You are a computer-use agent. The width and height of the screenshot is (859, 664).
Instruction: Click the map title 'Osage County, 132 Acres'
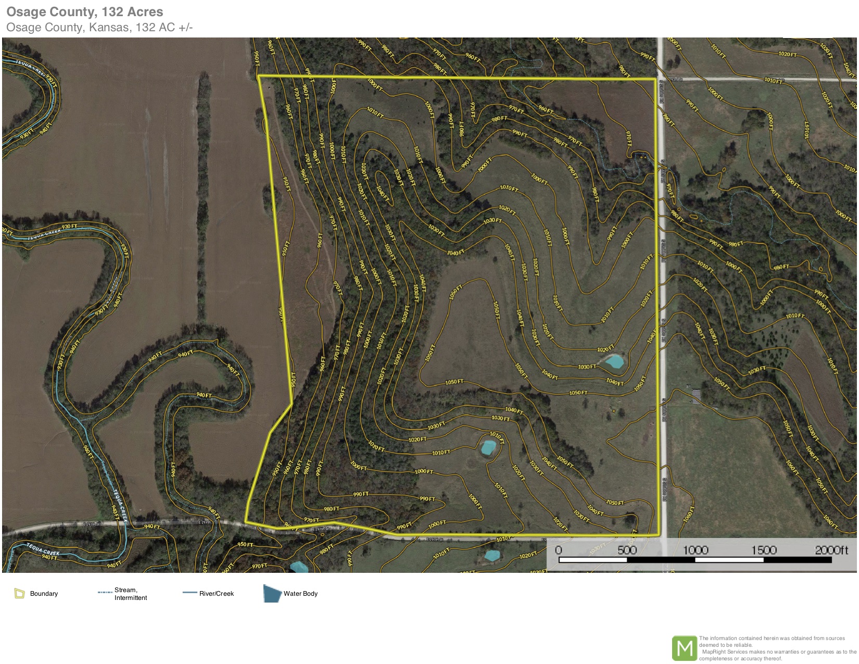pos(84,12)
